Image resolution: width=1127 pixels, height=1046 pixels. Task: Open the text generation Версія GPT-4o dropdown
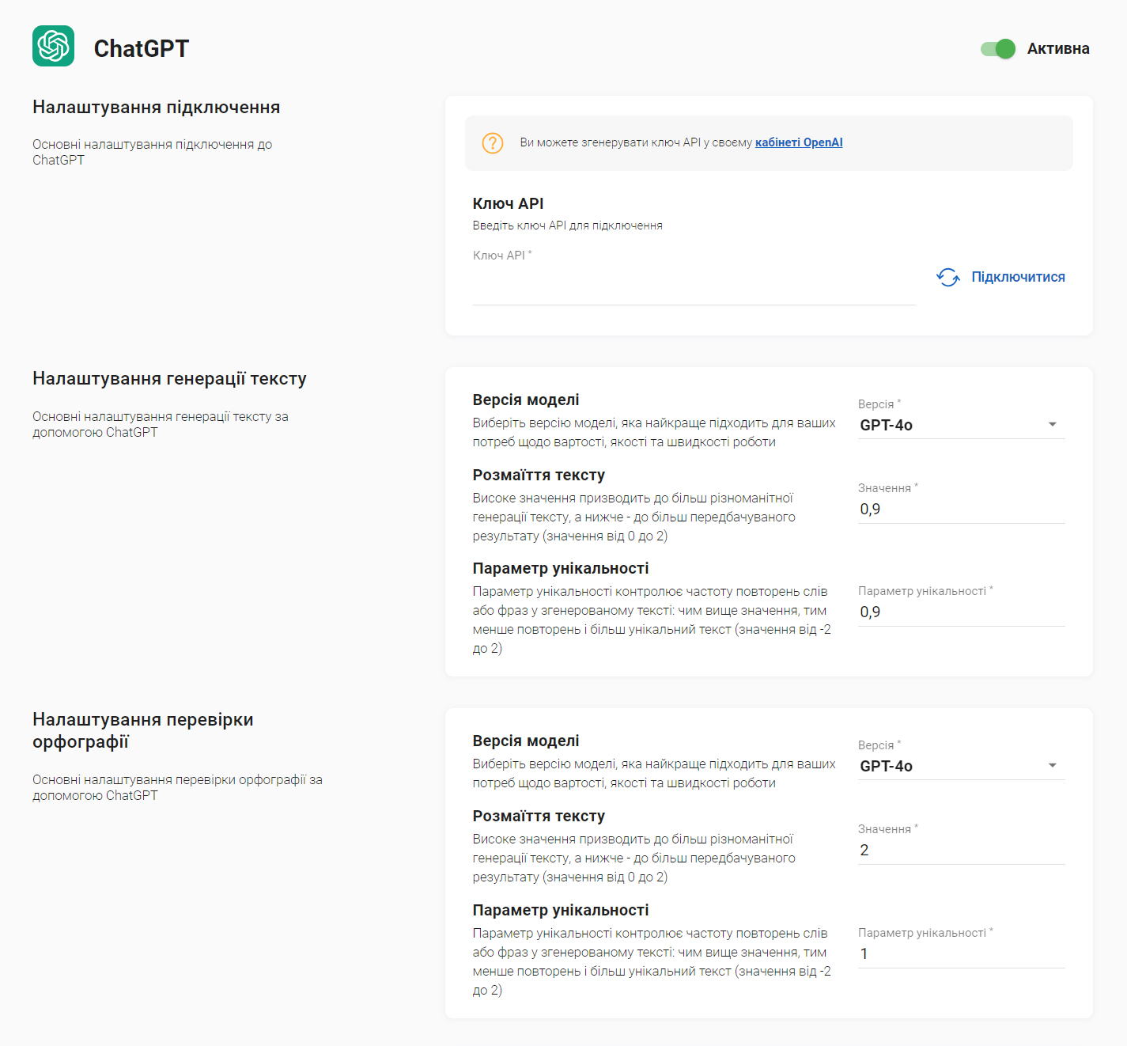coord(962,425)
